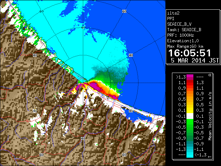Click the '5 MAR 2014 JST' date
Screen dimensions: 221x166
click(x=195, y=61)
